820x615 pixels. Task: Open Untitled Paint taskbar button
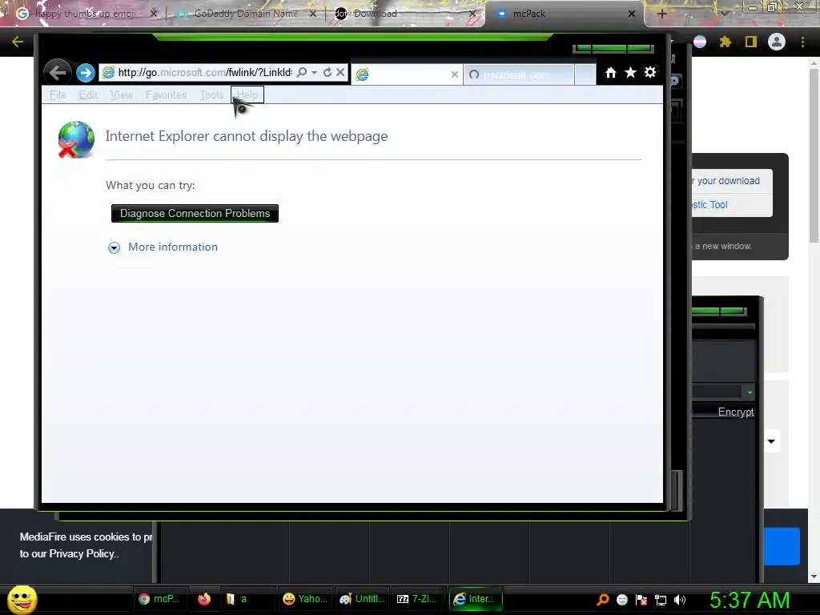(x=362, y=599)
